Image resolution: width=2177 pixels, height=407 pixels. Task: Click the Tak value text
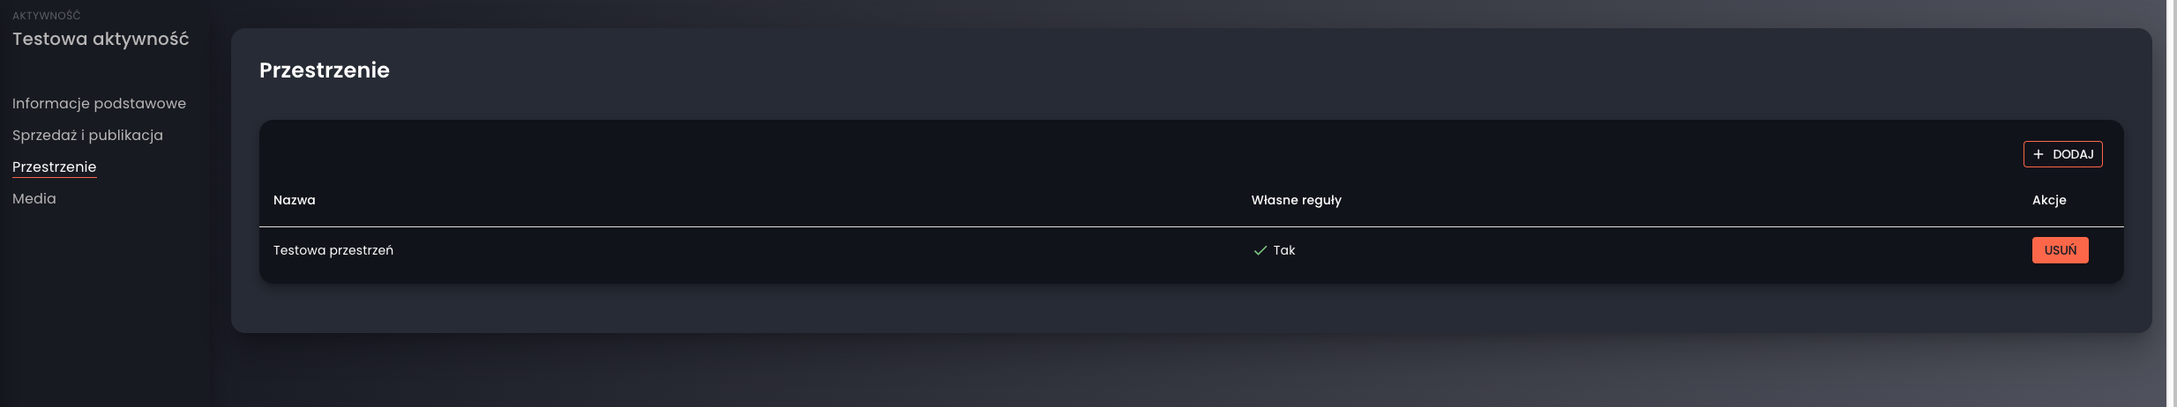point(1283,250)
